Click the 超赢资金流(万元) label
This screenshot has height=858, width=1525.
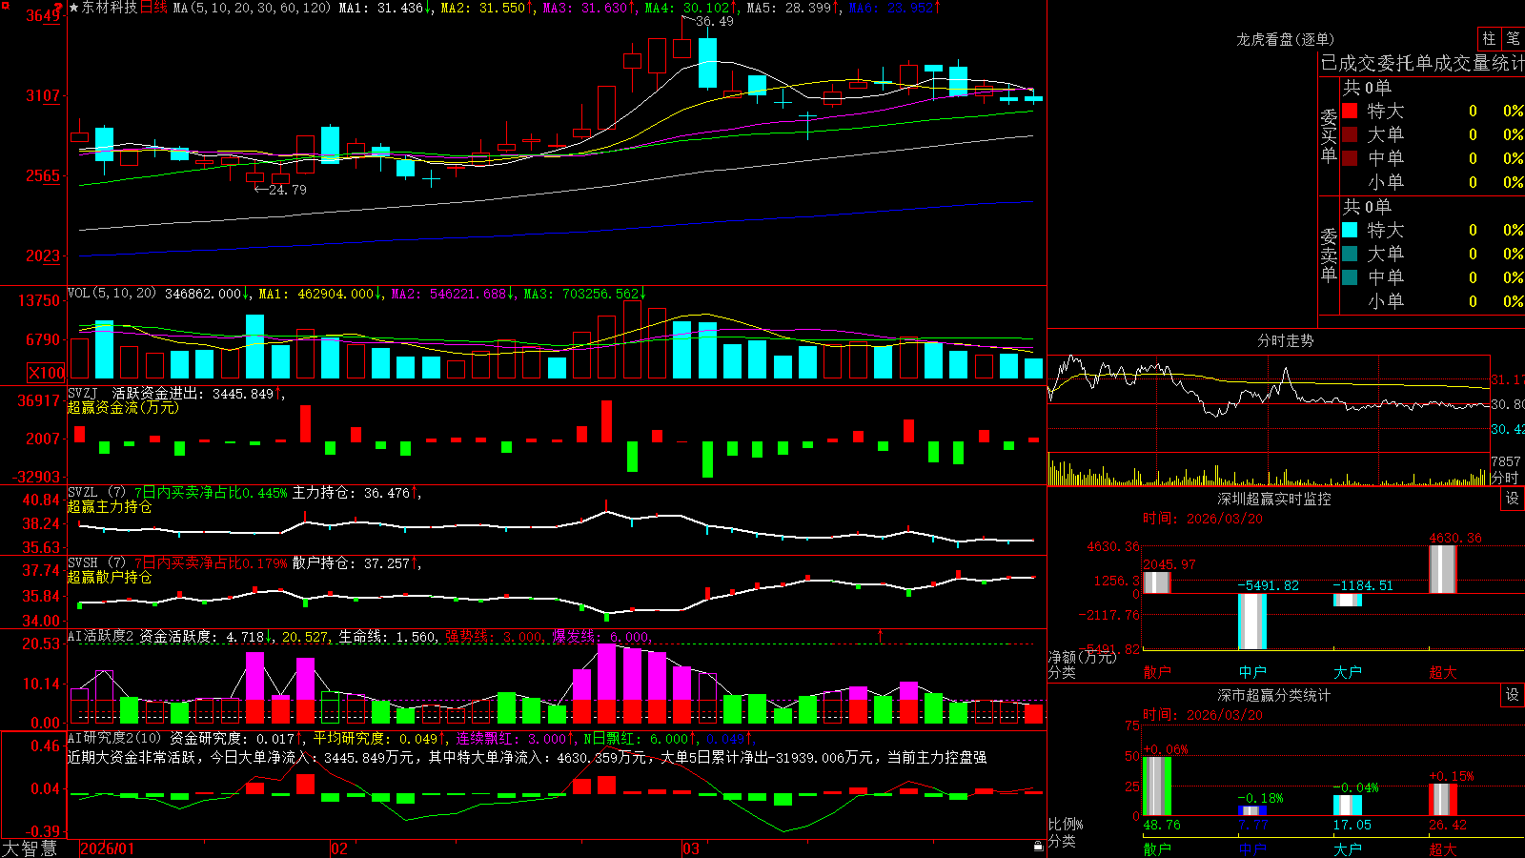click(x=123, y=407)
